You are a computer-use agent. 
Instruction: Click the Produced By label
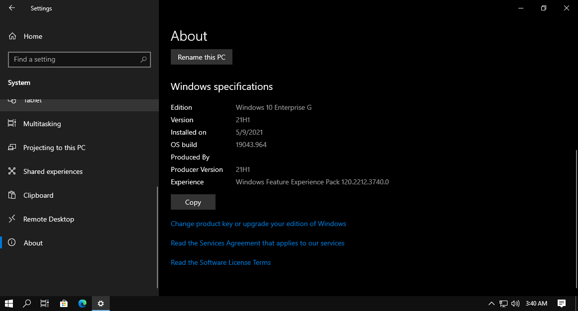click(190, 157)
